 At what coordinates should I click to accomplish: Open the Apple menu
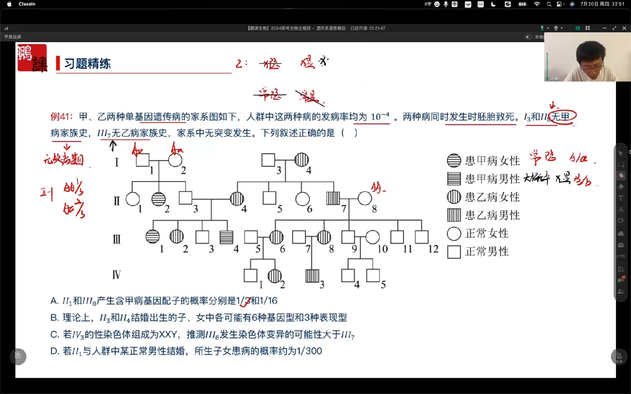click(x=9, y=4)
